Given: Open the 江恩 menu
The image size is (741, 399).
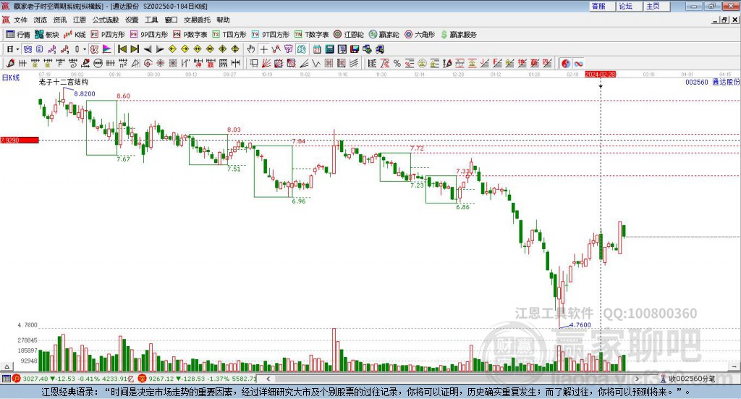Looking at the screenshot, I should click(80, 20).
